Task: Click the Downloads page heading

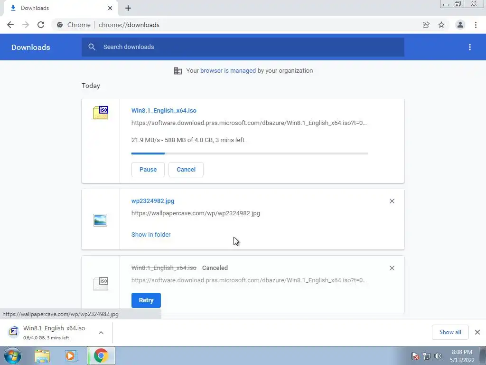Action: 31,47
